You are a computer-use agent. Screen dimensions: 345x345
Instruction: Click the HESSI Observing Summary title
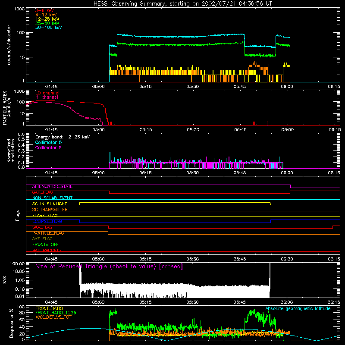(x=182, y=4)
